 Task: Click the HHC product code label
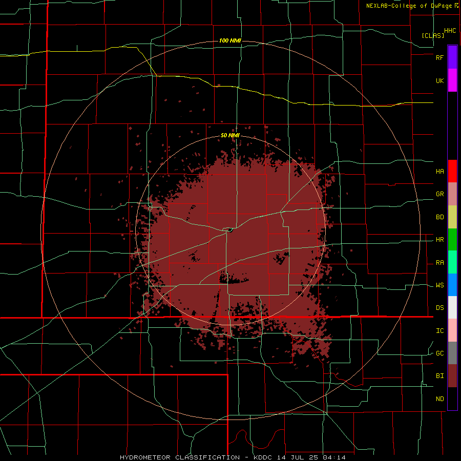450,31
